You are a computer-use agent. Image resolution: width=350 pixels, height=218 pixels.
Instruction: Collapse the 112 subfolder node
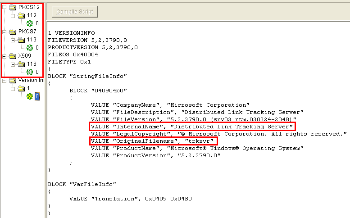(13, 15)
